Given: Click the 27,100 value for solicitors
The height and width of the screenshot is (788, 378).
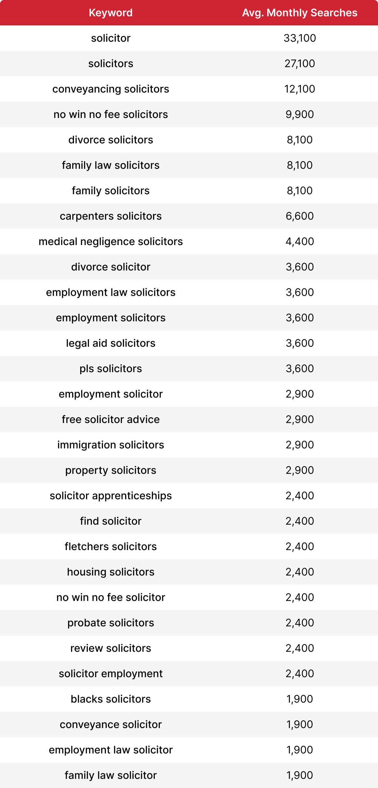Looking at the screenshot, I should (300, 64).
